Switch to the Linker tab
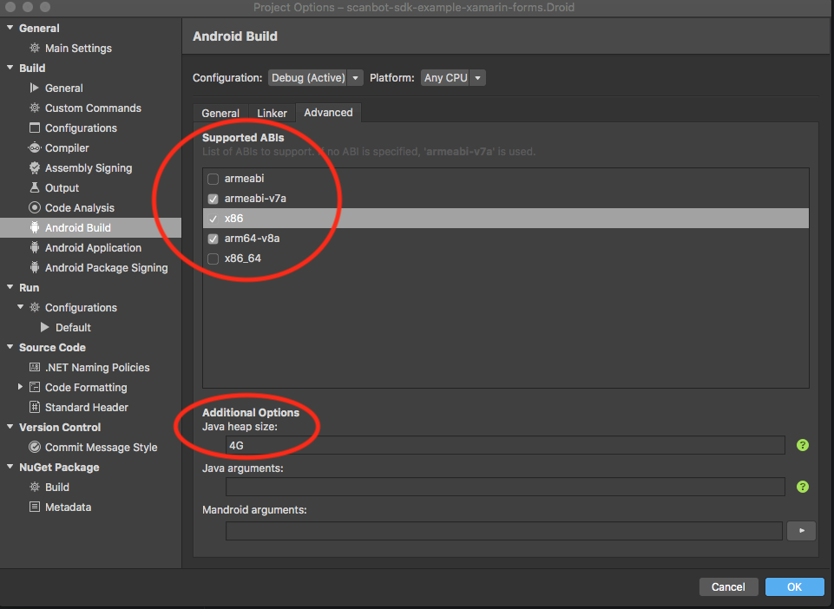 [x=272, y=113]
